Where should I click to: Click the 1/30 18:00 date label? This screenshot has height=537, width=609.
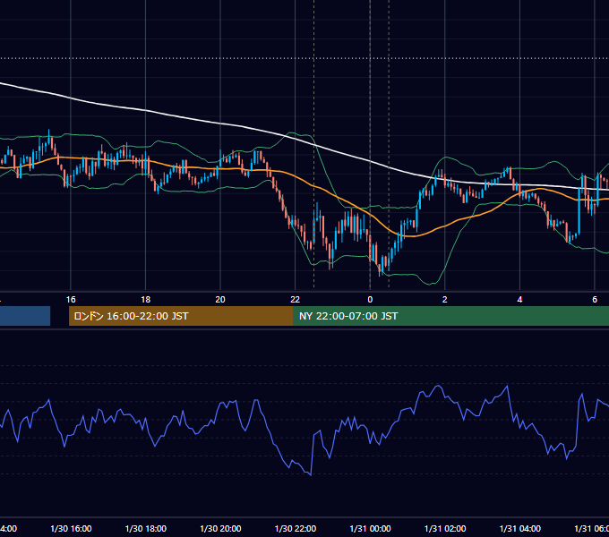(146, 529)
